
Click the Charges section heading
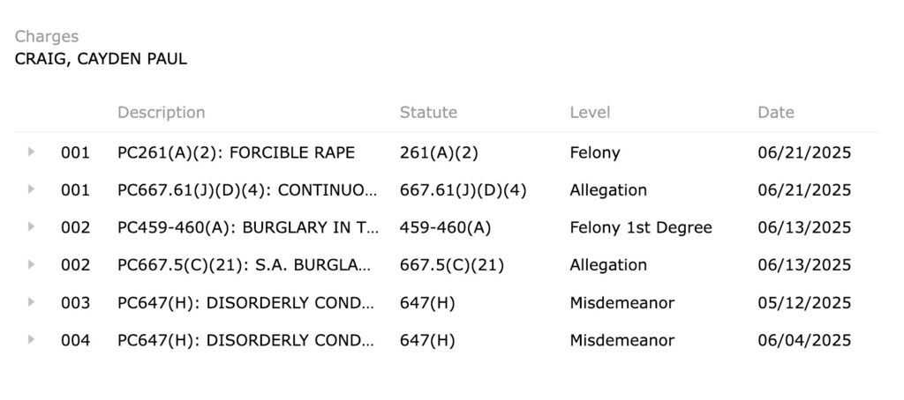pyautogui.click(x=47, y=36)
